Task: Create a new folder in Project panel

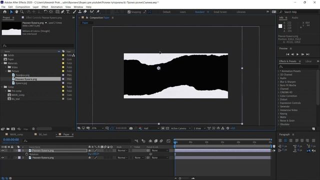Action: (x=8, y=129)
